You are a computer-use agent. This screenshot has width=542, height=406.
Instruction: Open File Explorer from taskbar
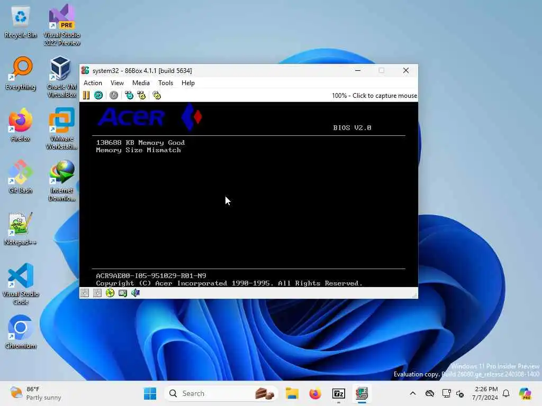(292, 393)
